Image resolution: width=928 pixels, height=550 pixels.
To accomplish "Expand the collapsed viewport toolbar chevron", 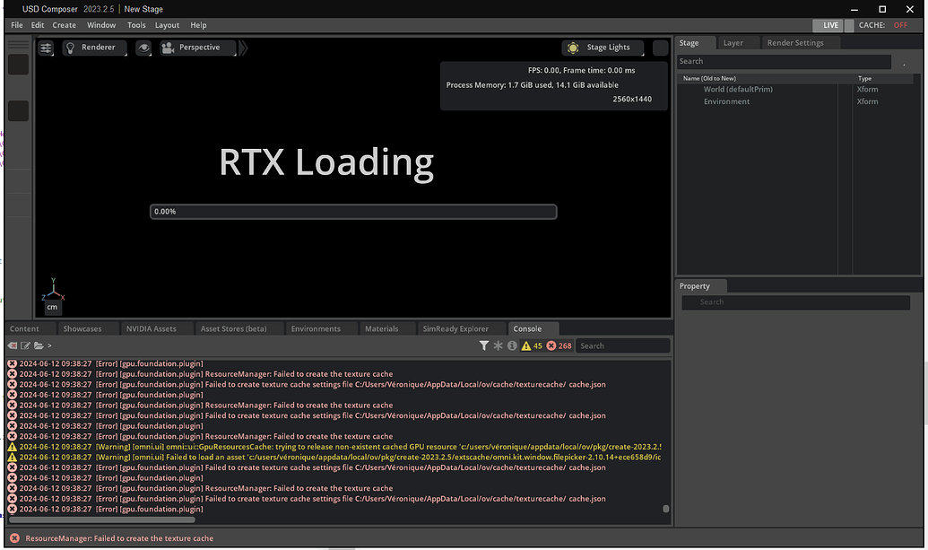I will (243, 48).
